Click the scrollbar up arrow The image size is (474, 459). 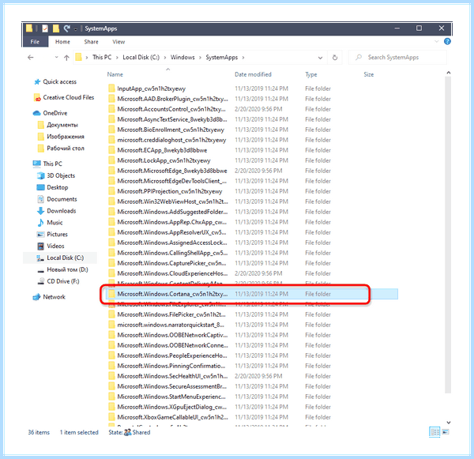click(x=448, y=73)
